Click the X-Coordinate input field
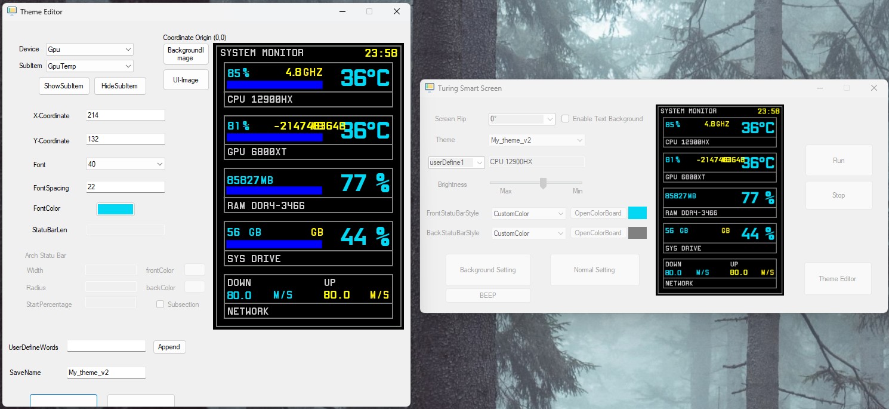The image size is (889, 409). point(125,115)
